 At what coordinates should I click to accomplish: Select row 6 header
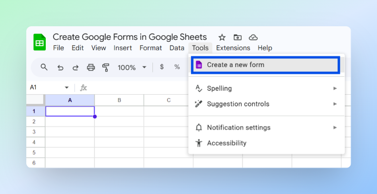[36, 163]
